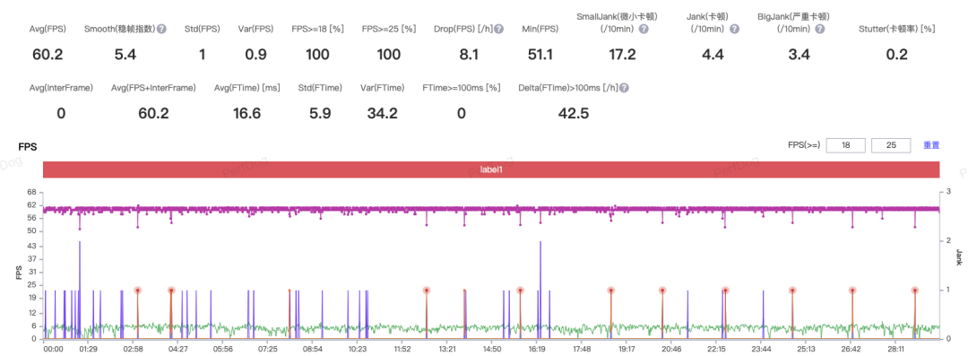Click the Delta(FTime) value 42.5
The width and height of the screenshot is (968, 356).
[574, 114]
